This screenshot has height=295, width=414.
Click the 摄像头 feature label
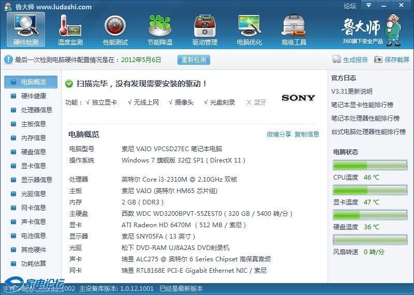pos(184,102)
